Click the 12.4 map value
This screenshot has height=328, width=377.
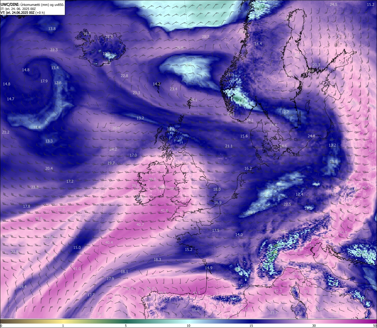(299, 194)
